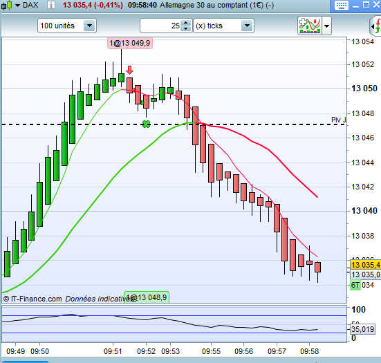The height and width of the screenshot is (363, 381).
Task: Click the 25 ticks value field
Action: click(x=160, y=26)
